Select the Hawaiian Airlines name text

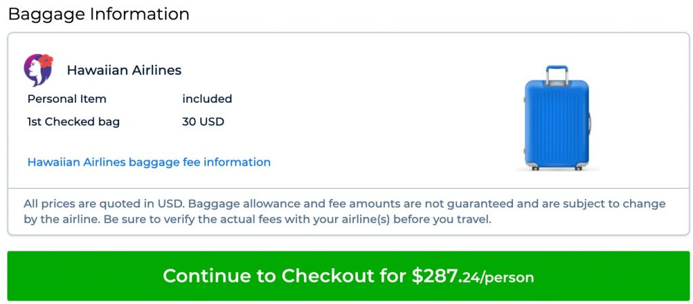click(124, 70)
